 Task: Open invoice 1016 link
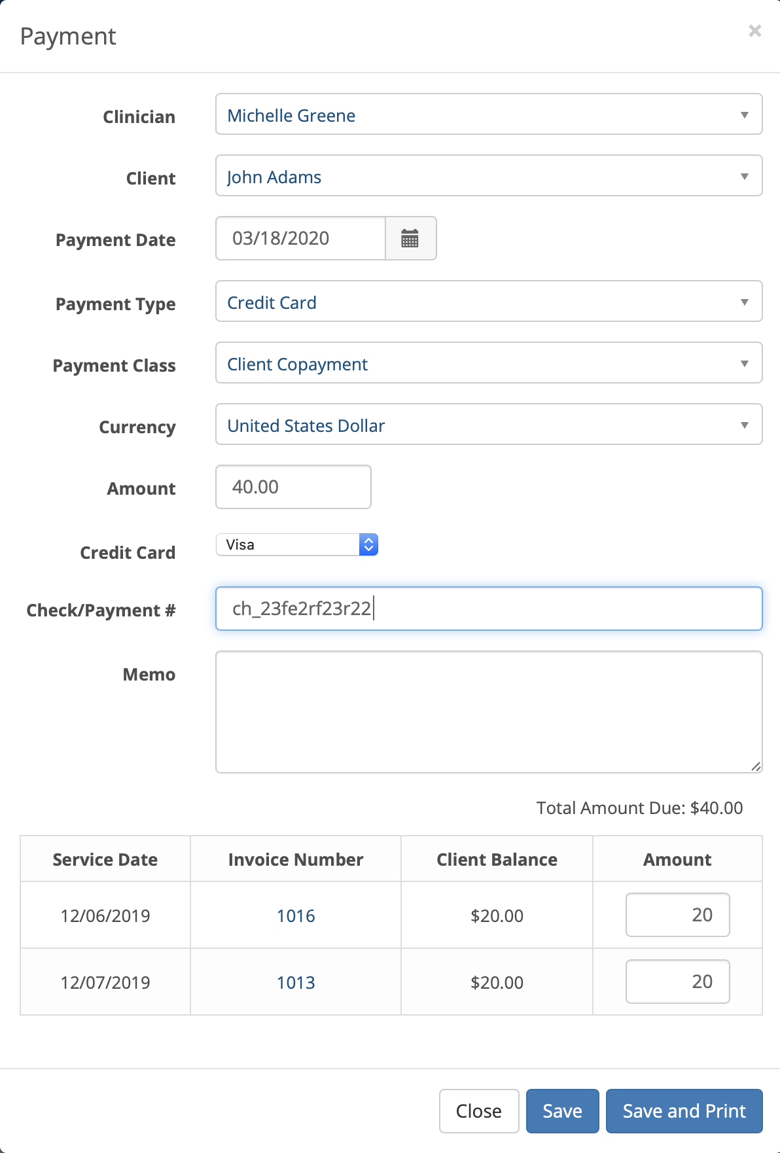[296, 915]
